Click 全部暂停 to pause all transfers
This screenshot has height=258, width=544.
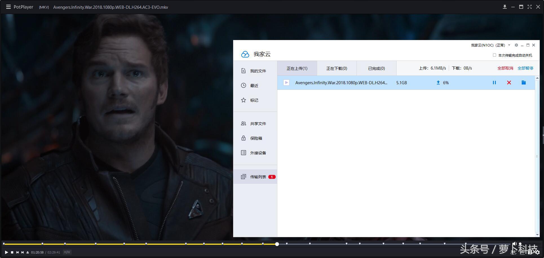tap(526, 68)
